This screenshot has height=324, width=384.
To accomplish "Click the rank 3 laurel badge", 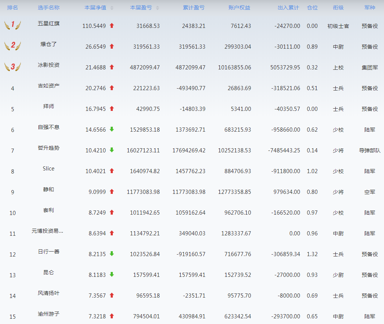I will tap(12, 66).
